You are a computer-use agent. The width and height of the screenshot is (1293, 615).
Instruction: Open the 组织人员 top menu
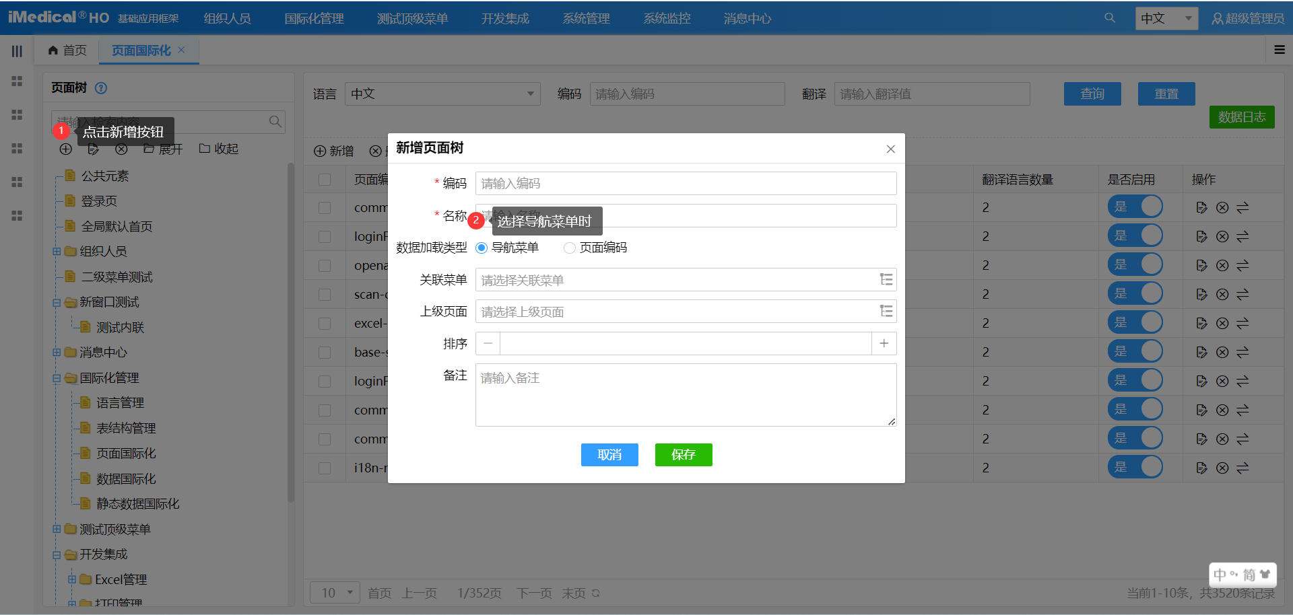pyautogui.click(x=228, y=19)
